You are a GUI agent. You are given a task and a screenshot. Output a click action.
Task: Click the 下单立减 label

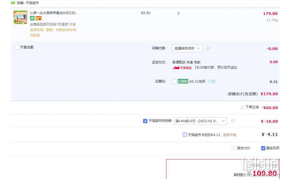[252, 107]
